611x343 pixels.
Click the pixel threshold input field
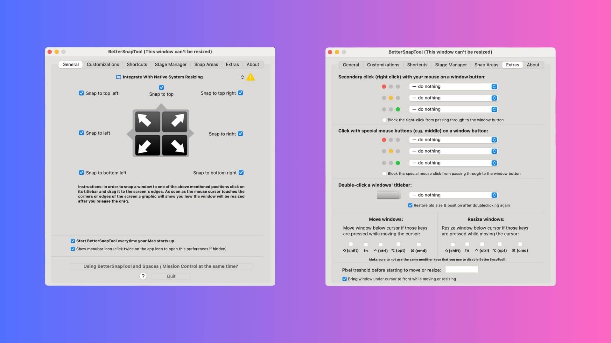(461, 269)
